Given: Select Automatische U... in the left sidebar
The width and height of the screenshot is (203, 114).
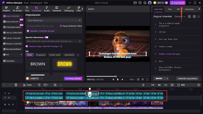Looking at the screenshot, I should [13, 22].
